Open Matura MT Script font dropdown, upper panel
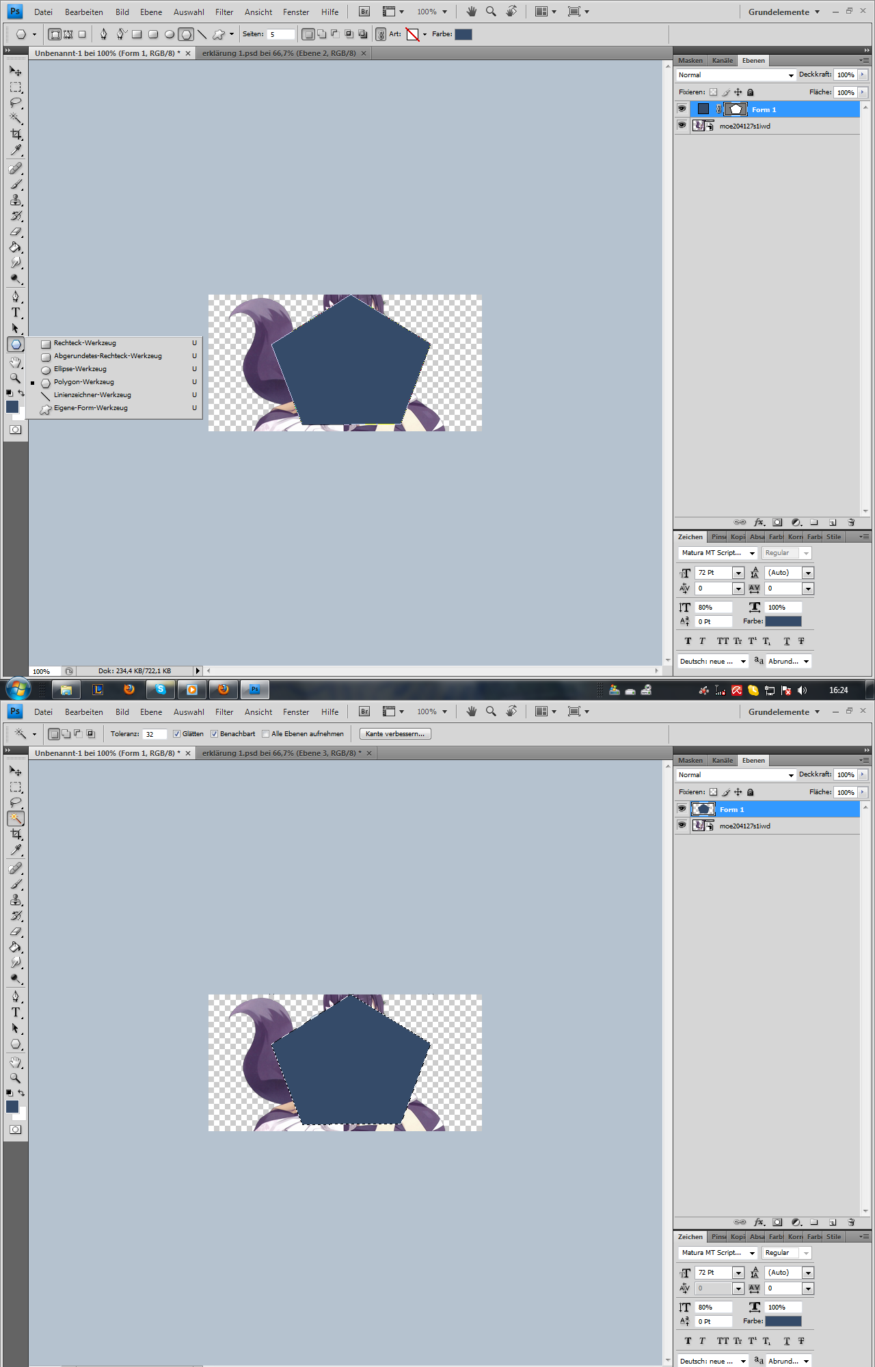 718,553
